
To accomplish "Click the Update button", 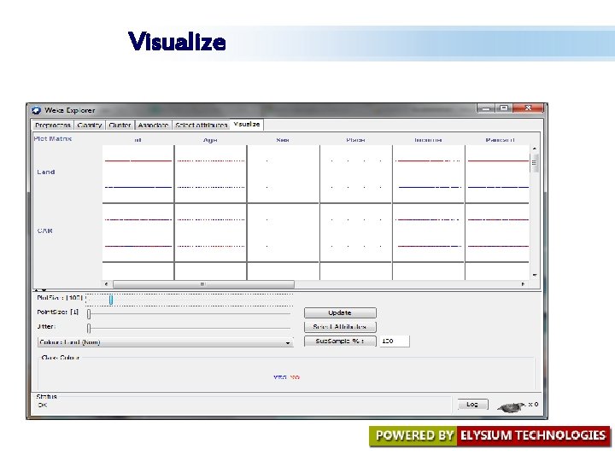I will [x=340, y=312].
